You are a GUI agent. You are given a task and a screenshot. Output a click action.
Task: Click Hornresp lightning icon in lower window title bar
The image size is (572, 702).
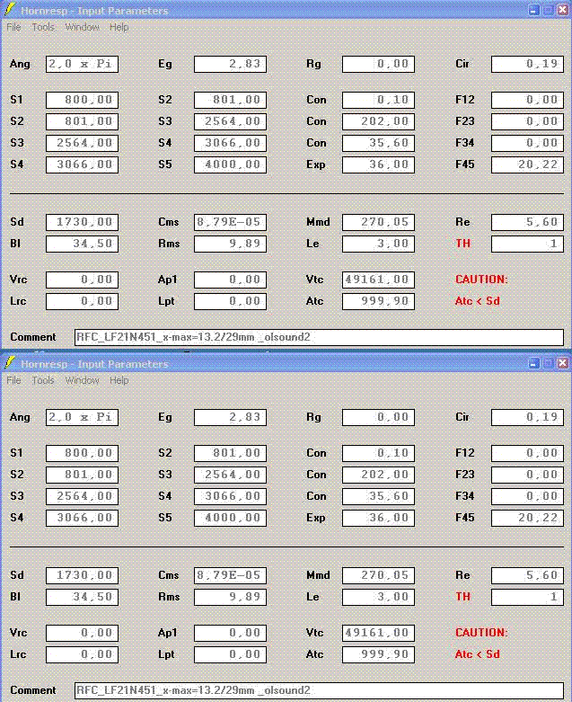pyautogui.click(x=10, y=362)
